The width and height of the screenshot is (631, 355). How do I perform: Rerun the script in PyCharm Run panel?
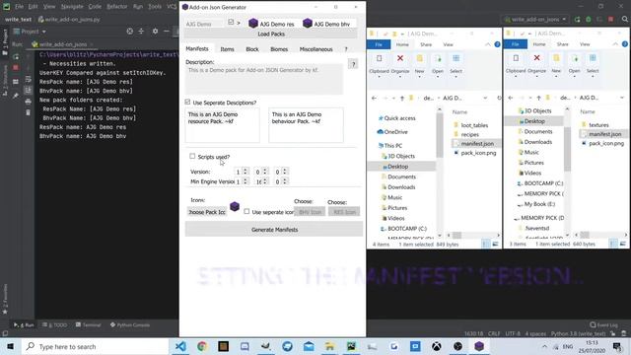pos(16,57)
